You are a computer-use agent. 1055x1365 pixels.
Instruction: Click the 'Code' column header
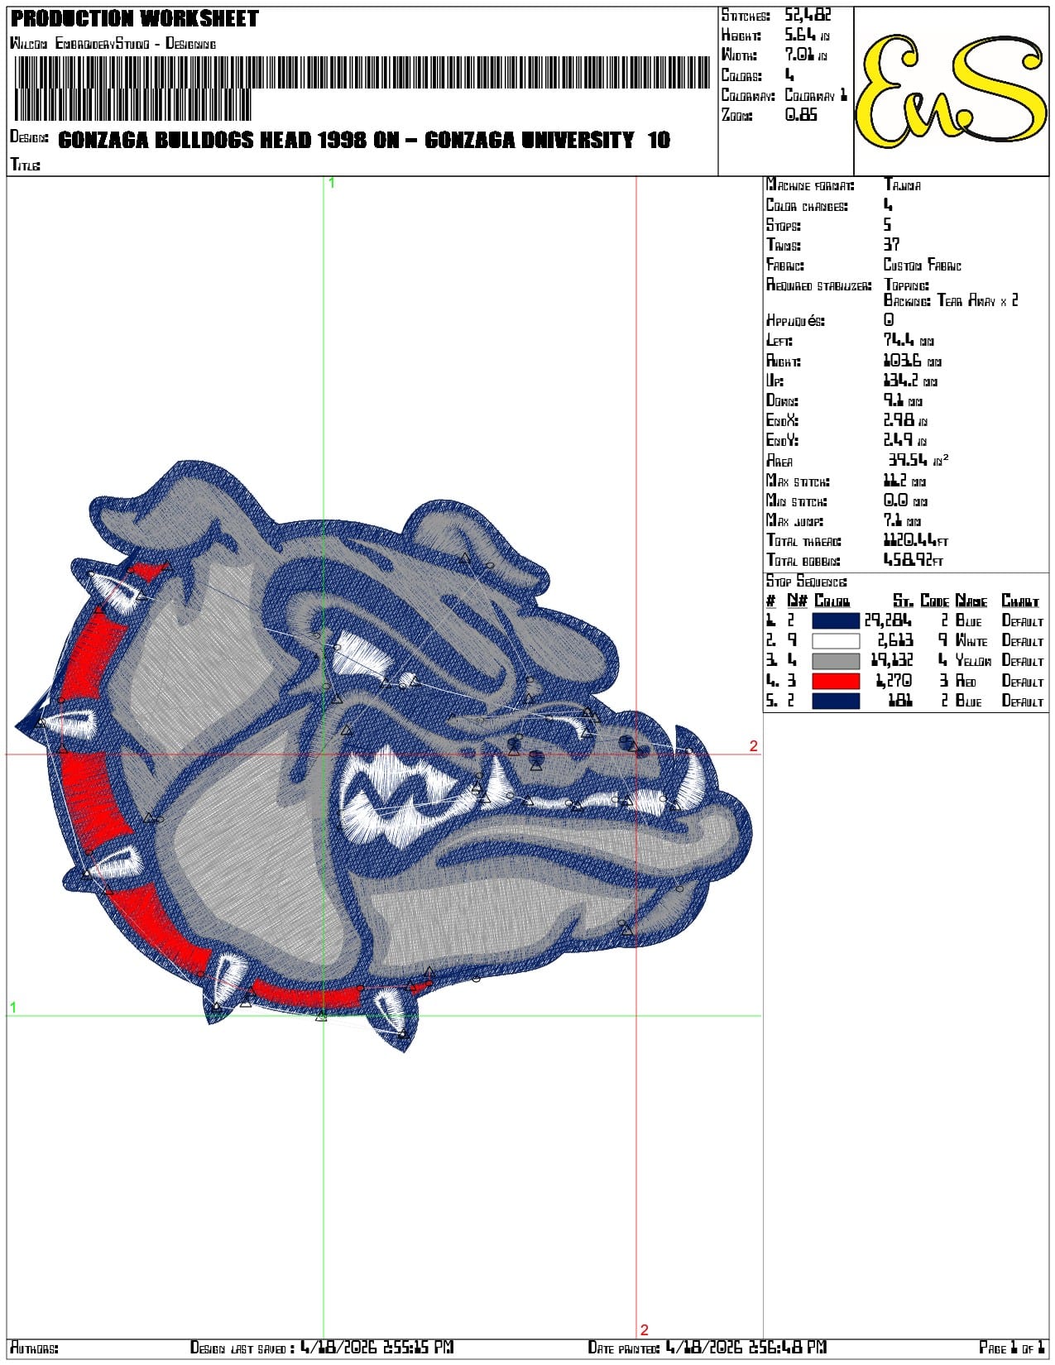pos(935,601)
